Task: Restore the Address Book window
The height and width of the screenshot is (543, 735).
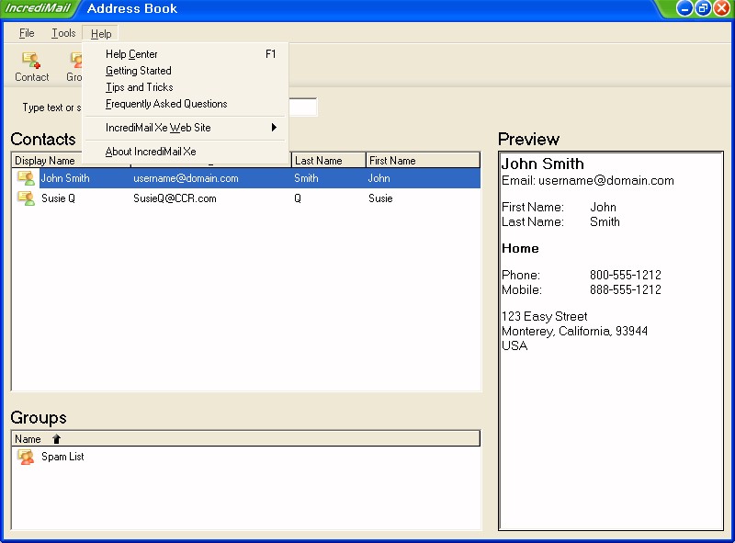Action: point(703,8)
